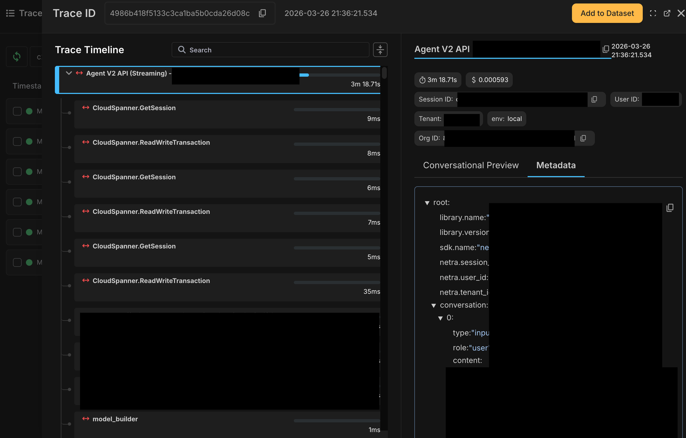
Task: Check the last visible row checkbox
Action: [17, 262]
